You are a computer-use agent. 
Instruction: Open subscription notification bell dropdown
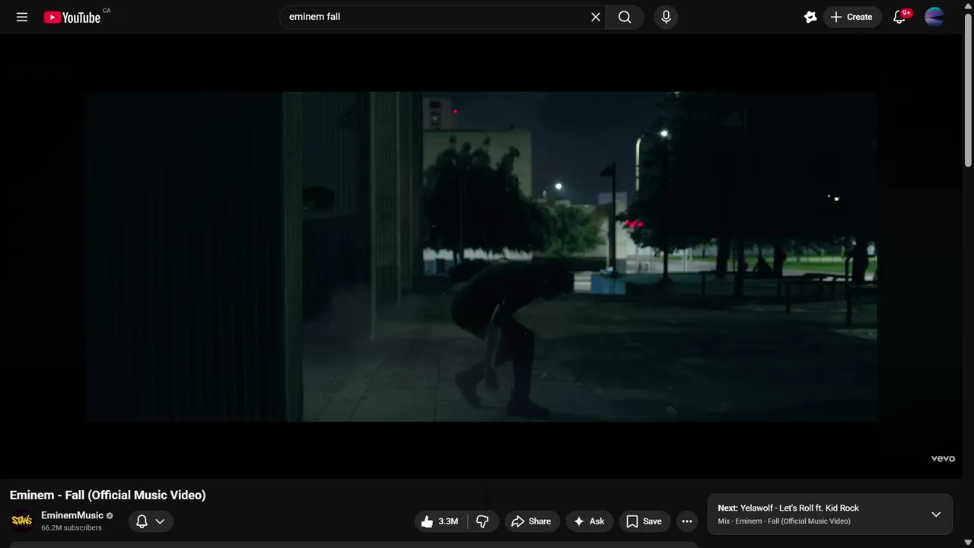coord(150,521)
